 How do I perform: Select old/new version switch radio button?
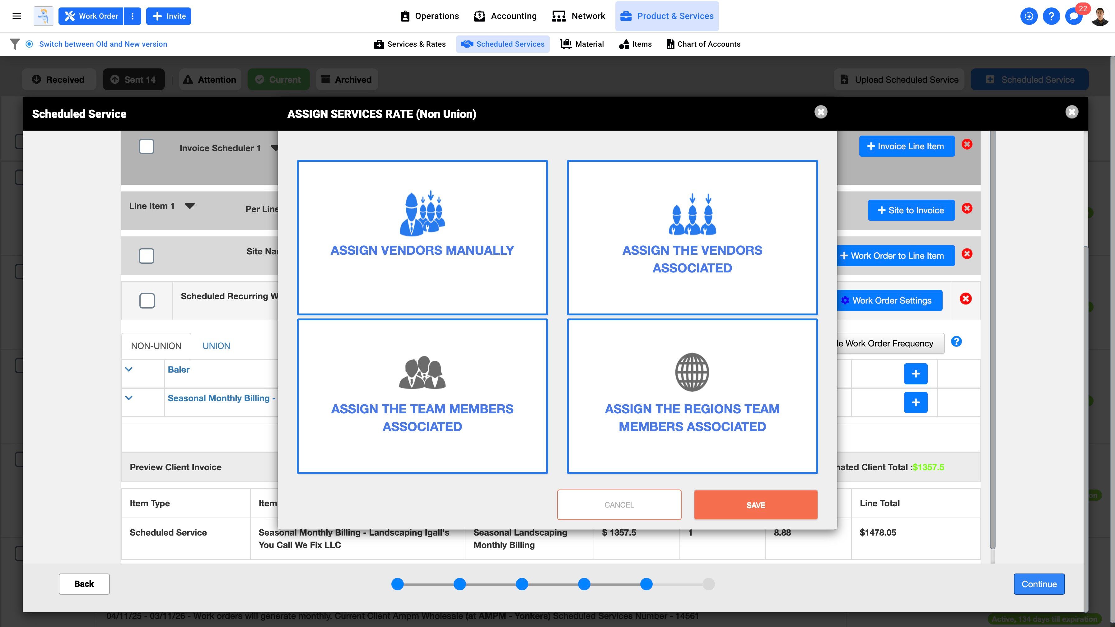click(x=30, y=44)
